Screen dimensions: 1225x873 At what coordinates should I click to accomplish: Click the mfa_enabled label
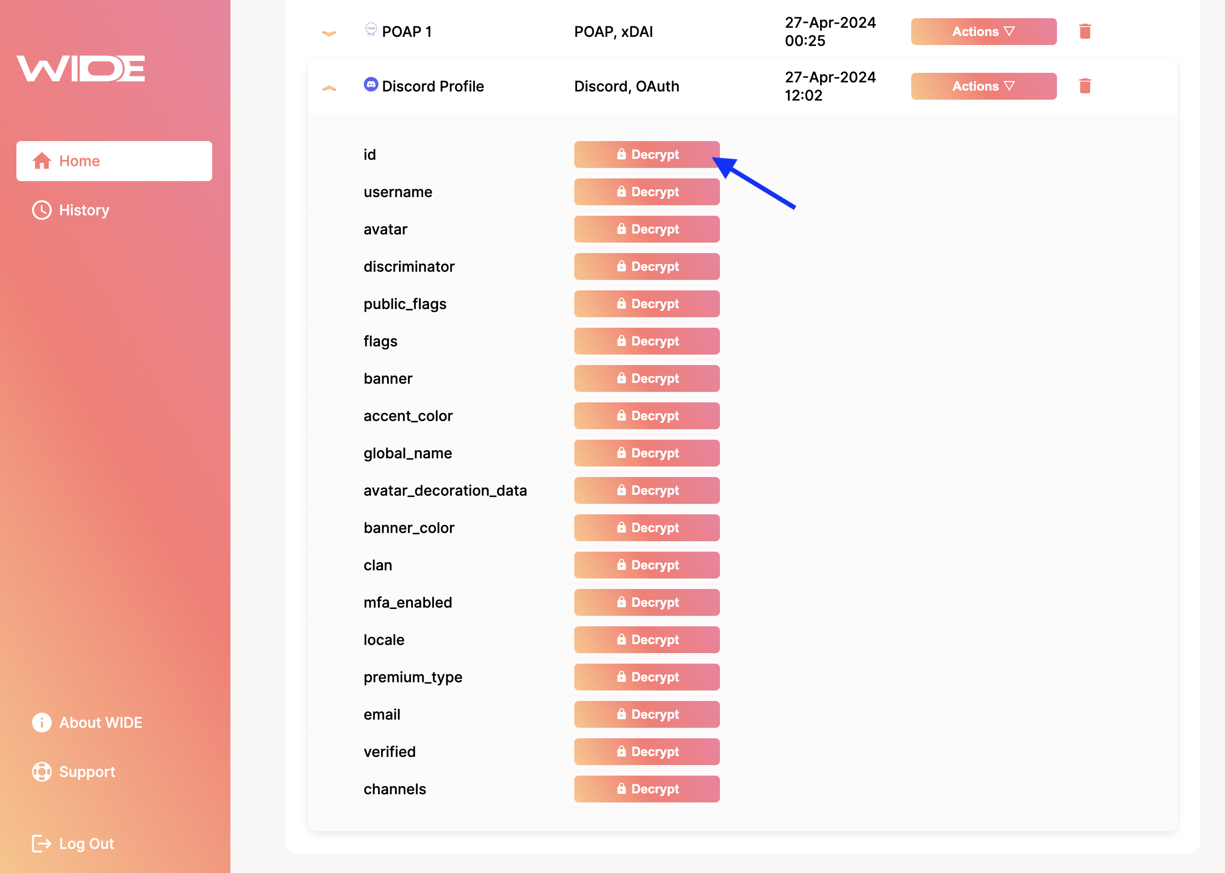tap(408, 603)
